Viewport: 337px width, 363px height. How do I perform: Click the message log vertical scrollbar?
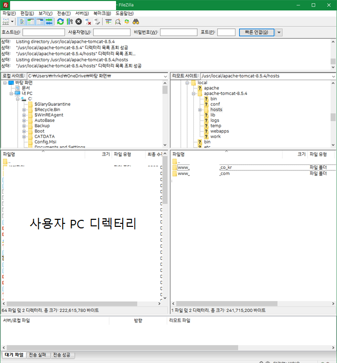[x=333, y=61]
